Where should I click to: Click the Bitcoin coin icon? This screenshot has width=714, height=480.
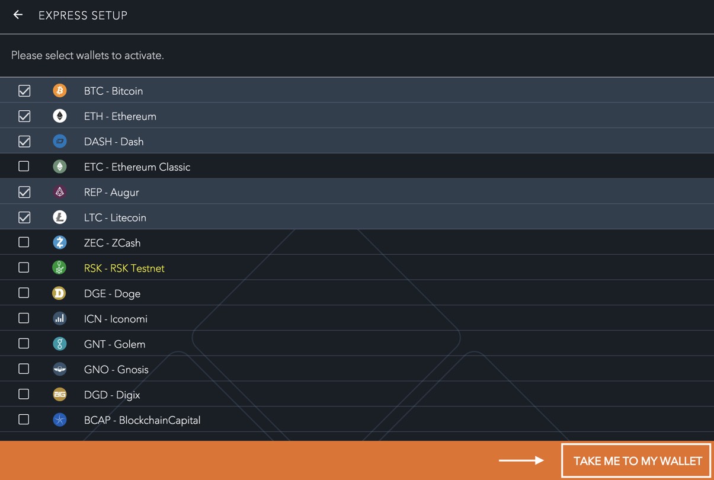60,91
